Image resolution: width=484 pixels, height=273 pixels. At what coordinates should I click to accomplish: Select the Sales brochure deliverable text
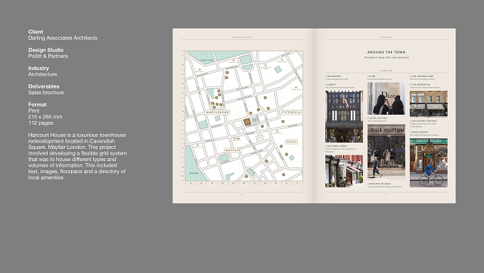coord(46,93)
